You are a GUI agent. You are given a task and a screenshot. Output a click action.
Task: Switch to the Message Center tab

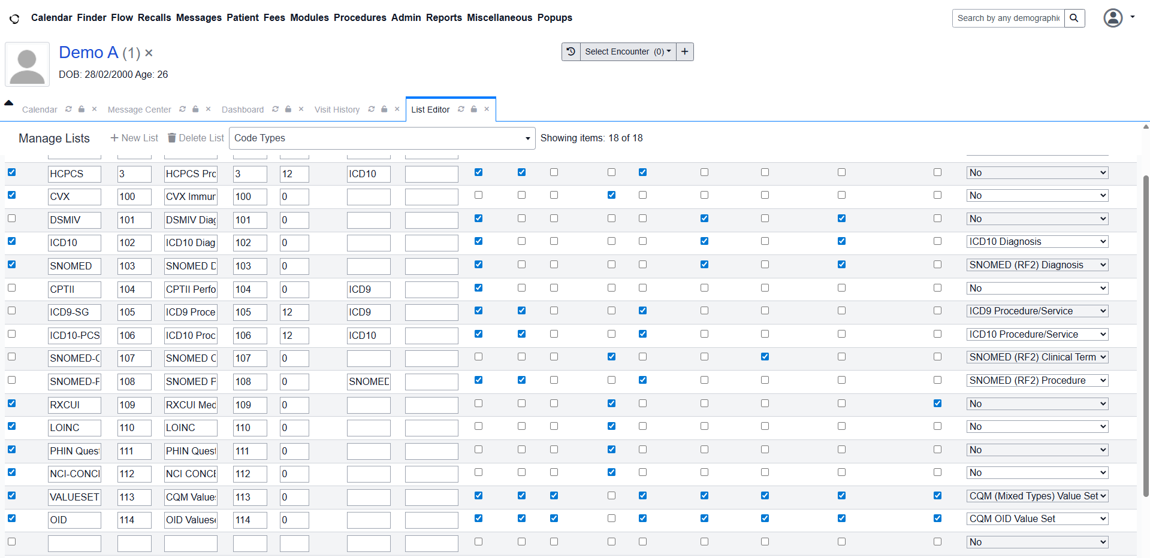[139, 110]
